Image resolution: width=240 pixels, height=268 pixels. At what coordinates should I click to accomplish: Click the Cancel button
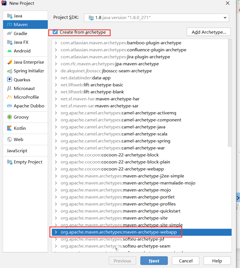click(x=186, y=261)
